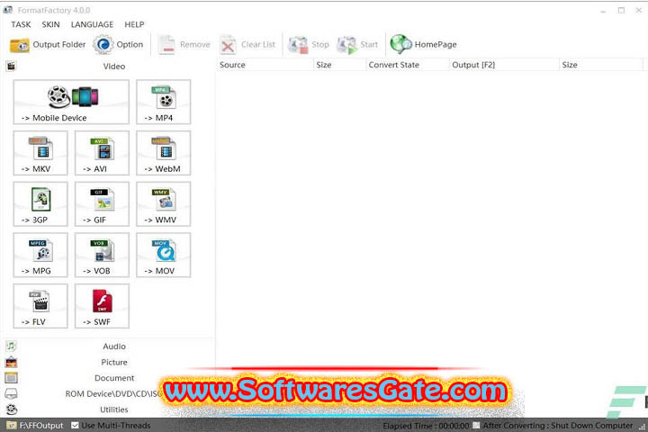Open the HomePage globe link
This screenshot has height=432, width=648.
pyautogui.click(x=424, y=44)
